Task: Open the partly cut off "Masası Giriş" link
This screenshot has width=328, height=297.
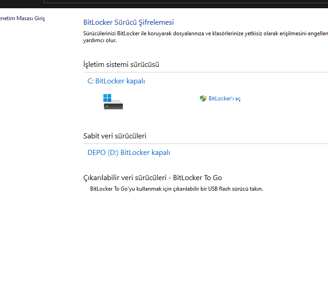Action: click(x=22, y=18)
